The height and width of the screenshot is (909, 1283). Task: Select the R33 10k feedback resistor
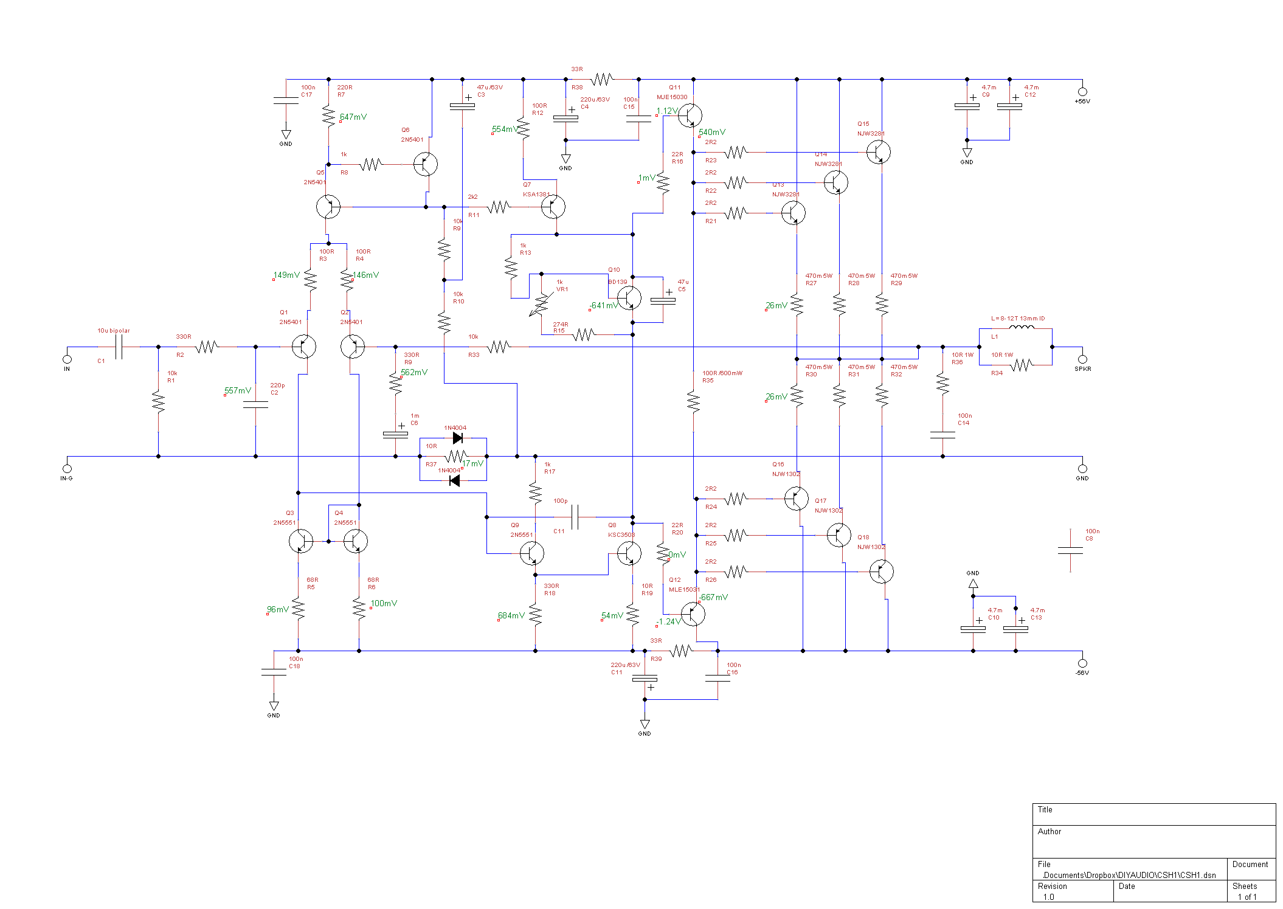499,347
